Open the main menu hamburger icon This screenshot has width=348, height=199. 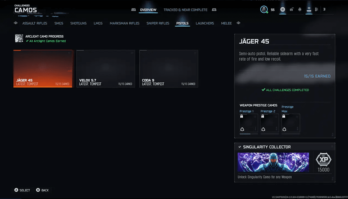[x=283, y=10]
